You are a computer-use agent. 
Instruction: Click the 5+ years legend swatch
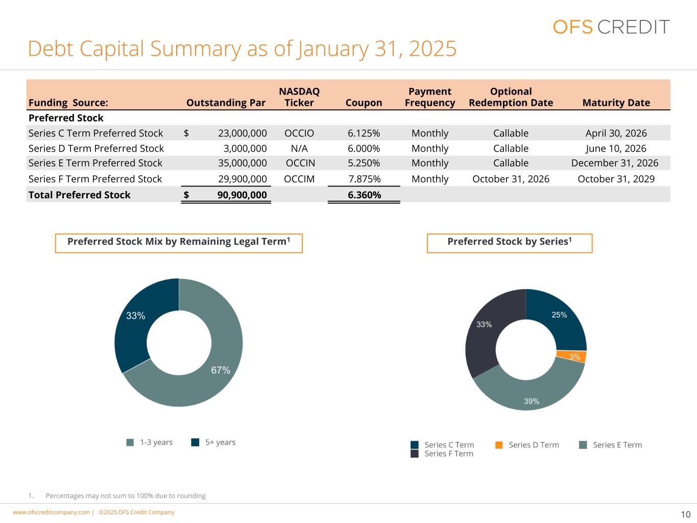click(x=195, y=442)
